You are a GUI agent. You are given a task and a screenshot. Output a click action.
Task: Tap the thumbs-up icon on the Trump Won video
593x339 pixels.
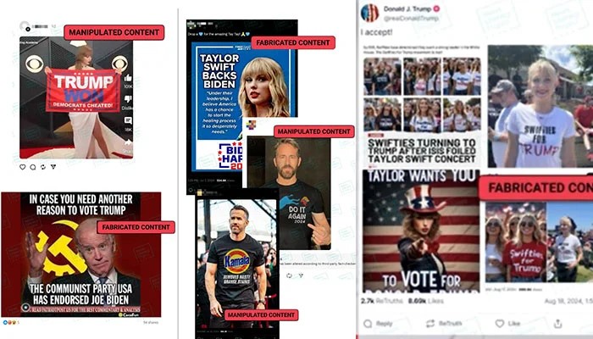128,78
